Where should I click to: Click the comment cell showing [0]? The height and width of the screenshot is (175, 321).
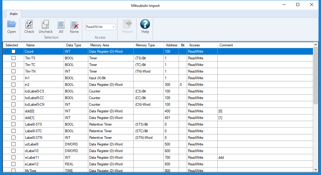click(x=265, y=111)
